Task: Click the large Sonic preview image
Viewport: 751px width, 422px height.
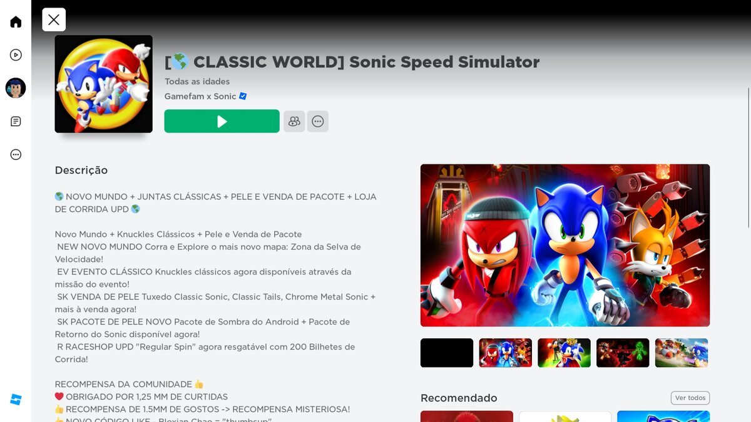Action: (565, 245)
